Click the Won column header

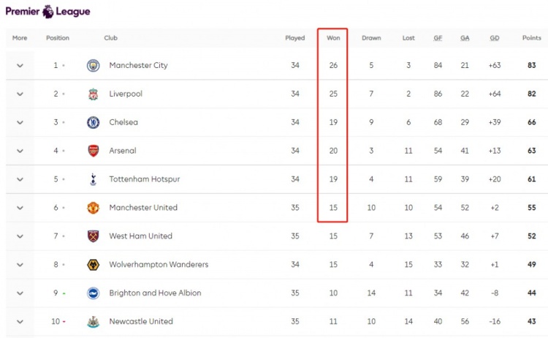pos(333,38)
